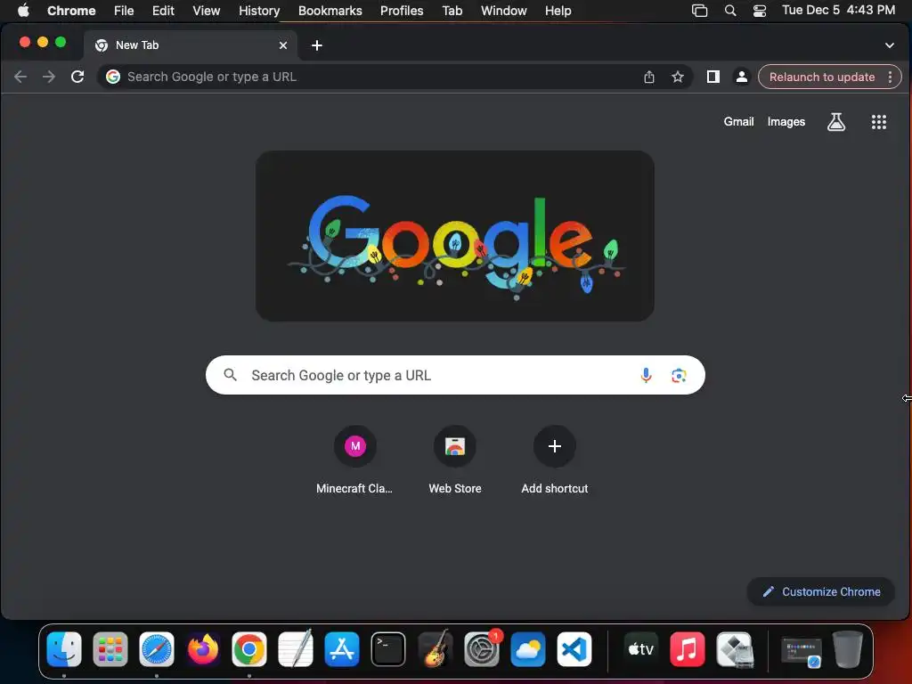Launch Firefox from the Dock
The height and width of the screenshot is (684, 912).
[x=203, y=649]
